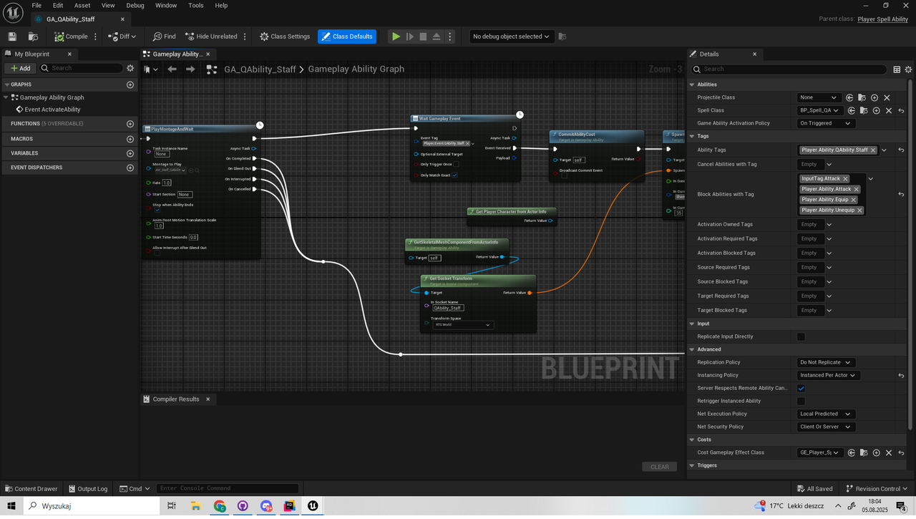Open the Game Ability Activation Policy dropdown
This screenshot has height=519, width=916.
[x=826, y=123]
